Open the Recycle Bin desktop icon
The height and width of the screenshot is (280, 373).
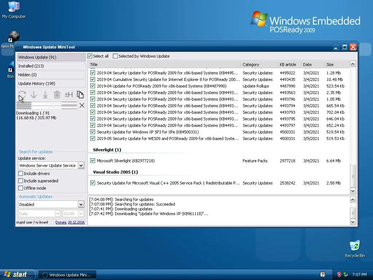[x=355, y=249]
